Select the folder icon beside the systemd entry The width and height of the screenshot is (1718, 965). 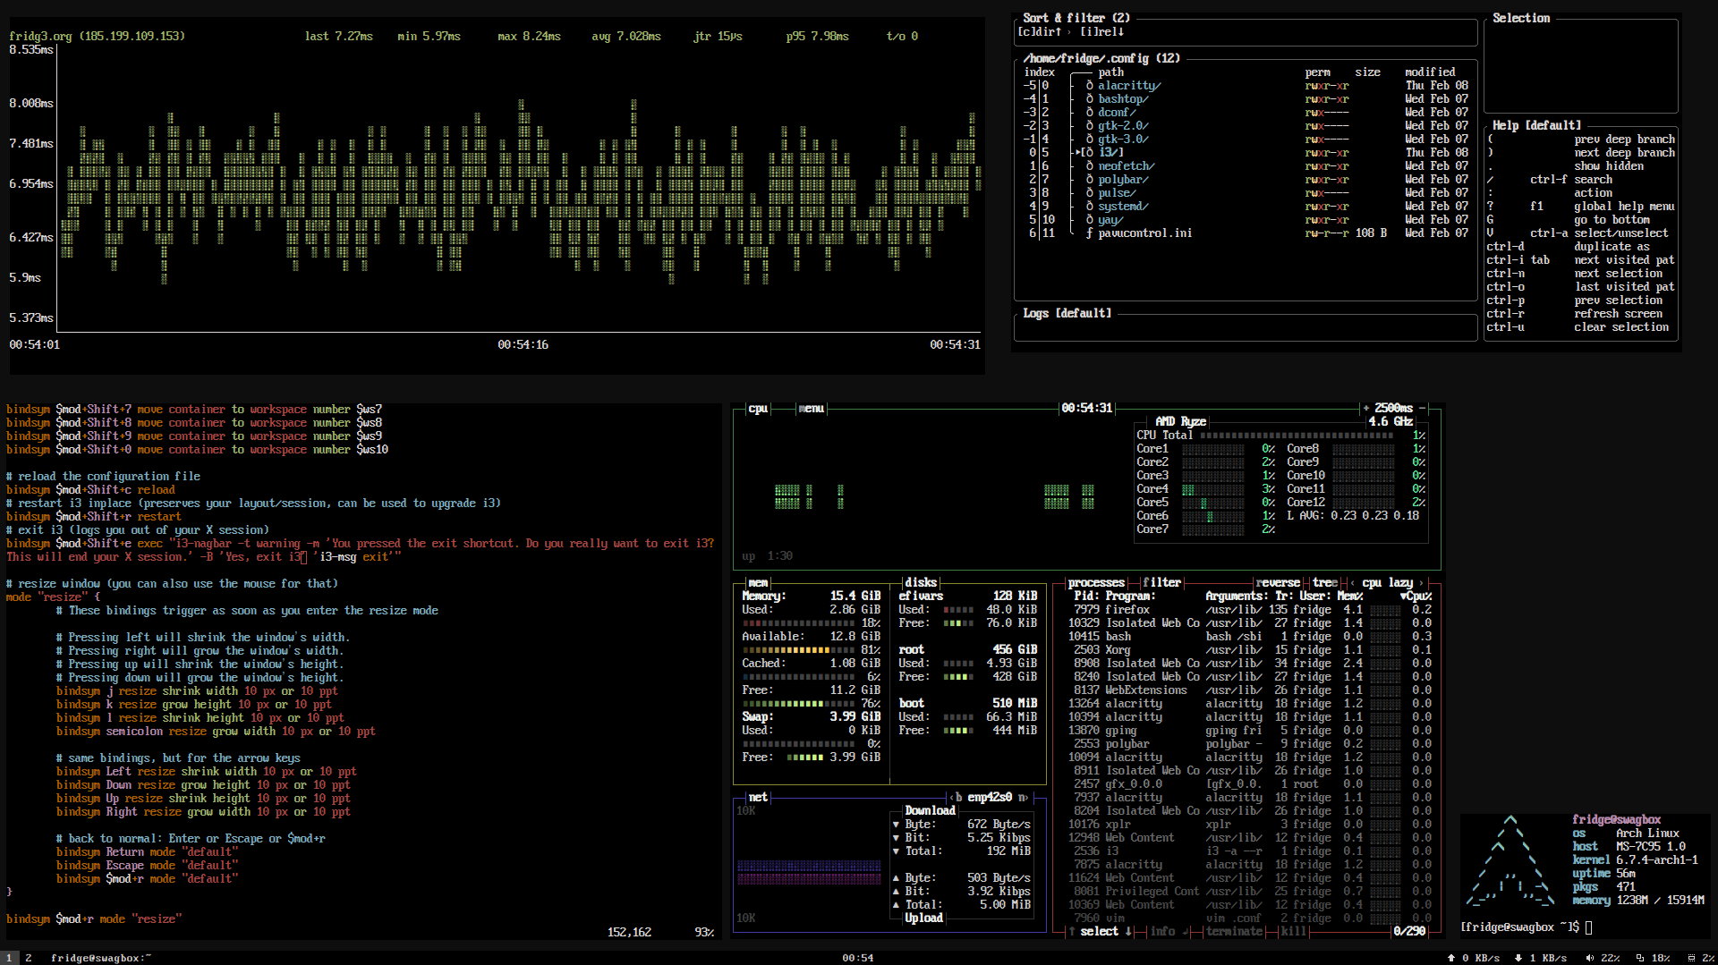[x=1090, y=206]
